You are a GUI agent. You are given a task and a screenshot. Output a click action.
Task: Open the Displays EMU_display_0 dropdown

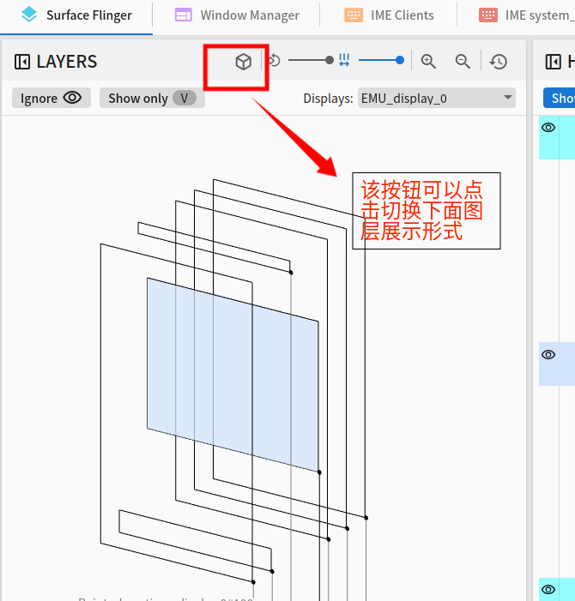[x=437, y=98]
